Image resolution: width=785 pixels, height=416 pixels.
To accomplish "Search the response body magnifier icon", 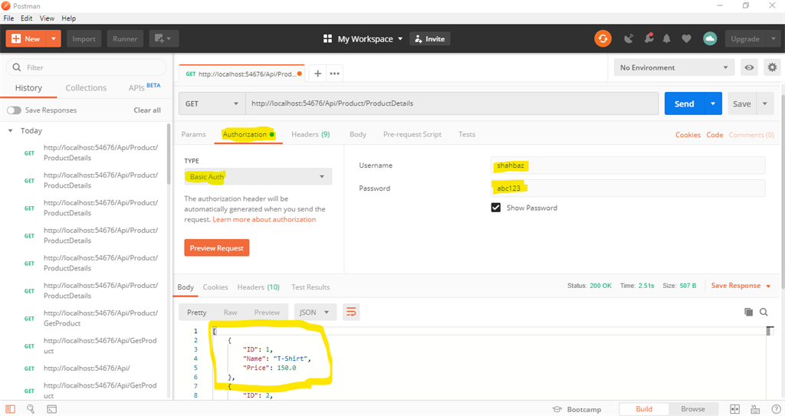I will [x=764, y=312].
